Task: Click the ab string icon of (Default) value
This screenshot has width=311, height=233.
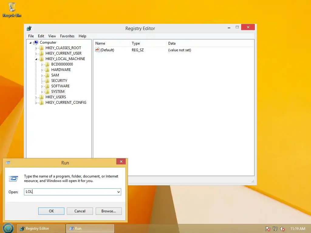Action: click(97, 50)
